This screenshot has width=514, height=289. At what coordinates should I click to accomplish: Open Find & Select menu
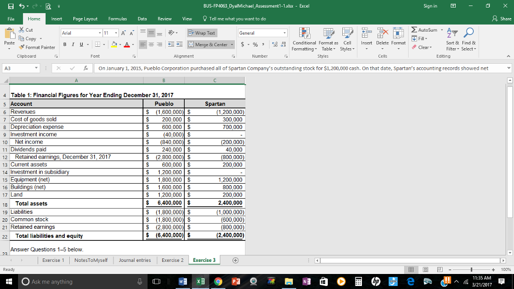[468, 39]
